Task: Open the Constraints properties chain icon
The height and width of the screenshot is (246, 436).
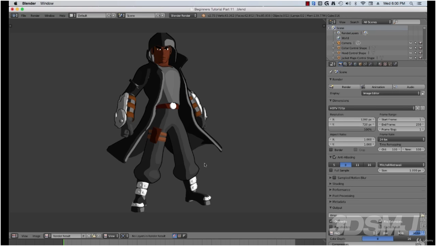Action: tap(365, 64)
